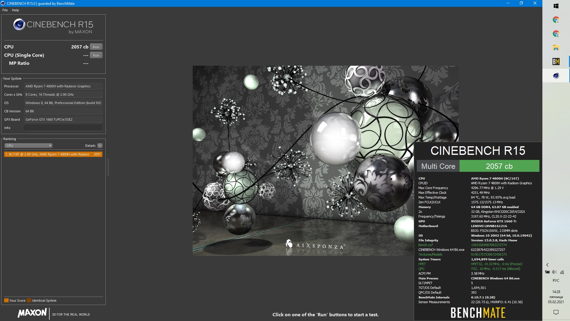Click the Multi Core 2057 cb score bar
The height and width of the screenshot is (321, 570).
click(x=478, y=166)
